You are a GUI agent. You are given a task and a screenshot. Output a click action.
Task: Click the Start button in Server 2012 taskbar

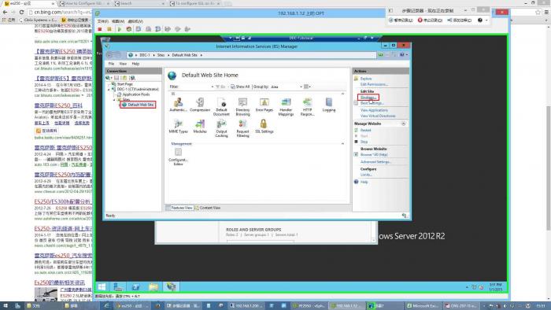tap(102, 287)
